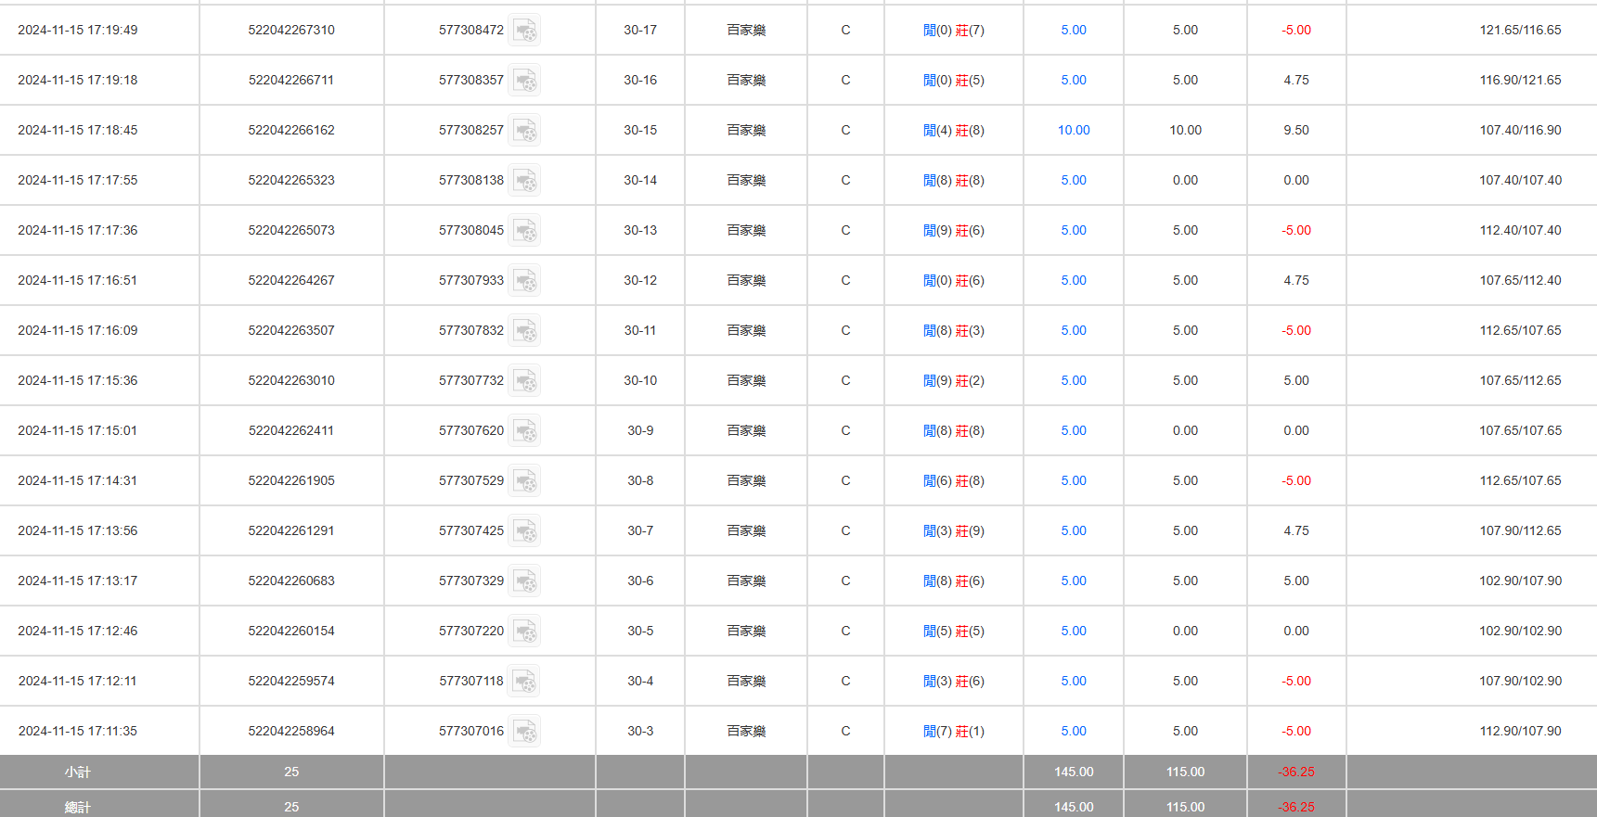Open the replay icon for 577308257
Viewport: 1597px width, 817px height.
[524, 131]
